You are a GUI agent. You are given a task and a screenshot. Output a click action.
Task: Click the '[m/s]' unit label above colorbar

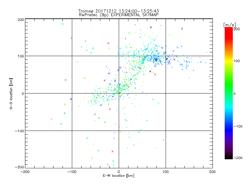pyautogui.click(x=229, y=25)
